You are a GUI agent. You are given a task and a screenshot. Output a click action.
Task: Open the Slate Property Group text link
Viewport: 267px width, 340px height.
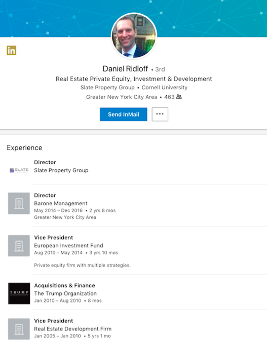[x=107, y=88]
